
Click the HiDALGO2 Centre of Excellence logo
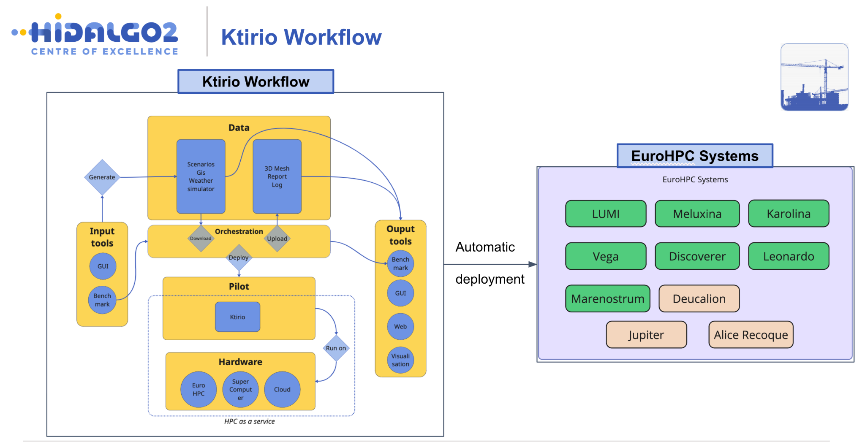[95, 35]
